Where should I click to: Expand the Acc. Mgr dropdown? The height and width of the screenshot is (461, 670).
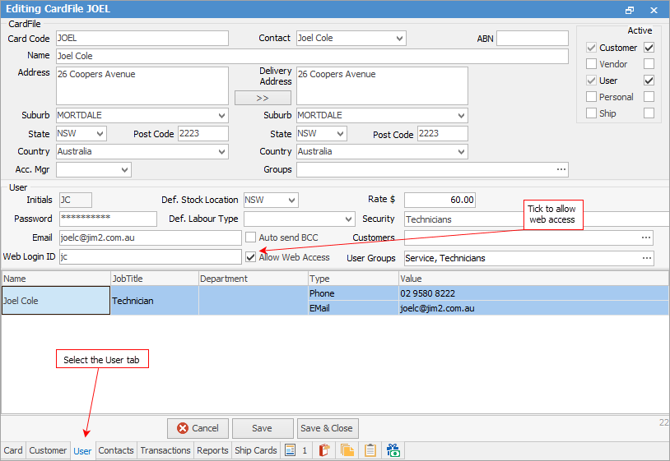(124, 170)
